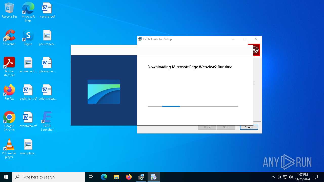Click the Task View taskbar button
This screenshot has height=182, width=324.
pos(91,177)
